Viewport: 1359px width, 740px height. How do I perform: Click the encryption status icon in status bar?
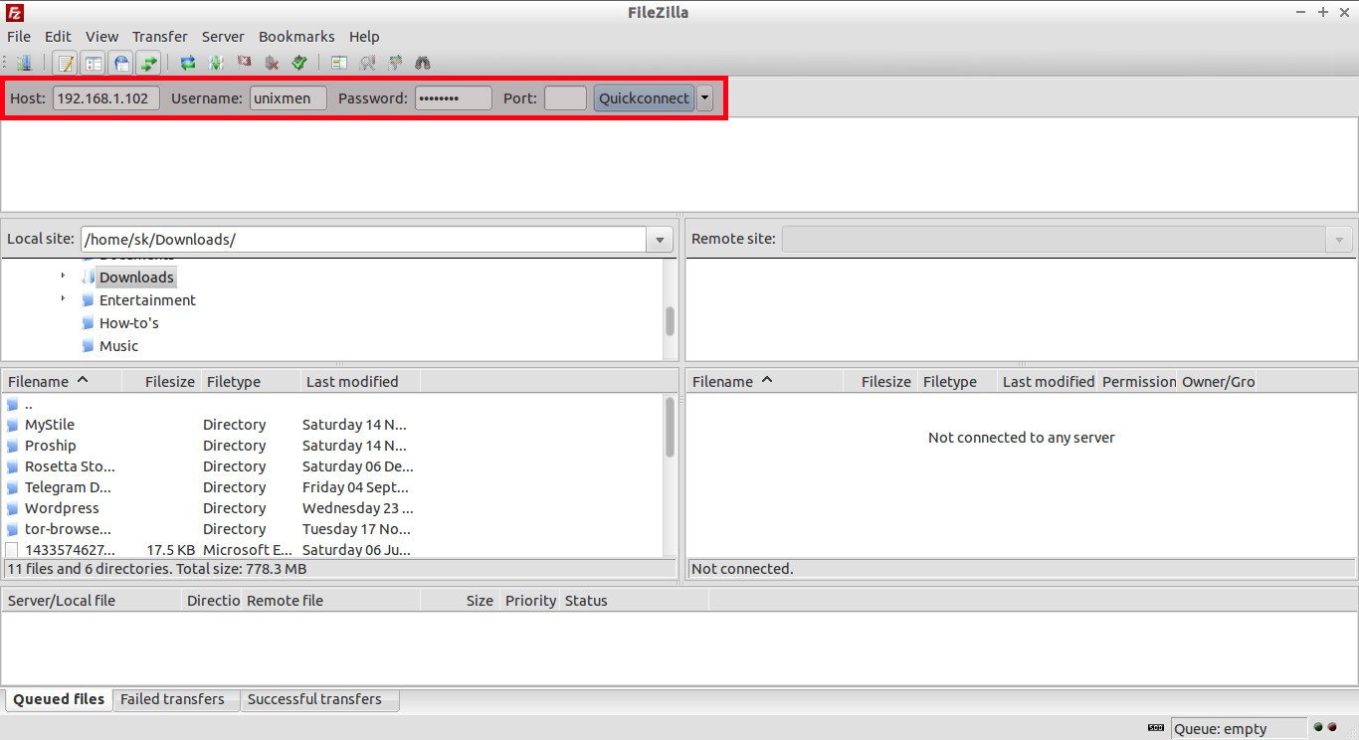click(1156, 728)
